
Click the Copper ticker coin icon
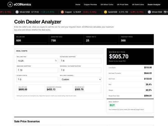62,12
